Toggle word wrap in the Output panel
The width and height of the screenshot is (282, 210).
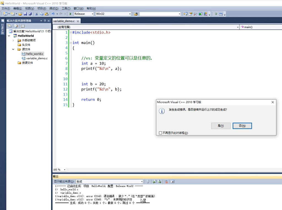[x=172, y=181]
